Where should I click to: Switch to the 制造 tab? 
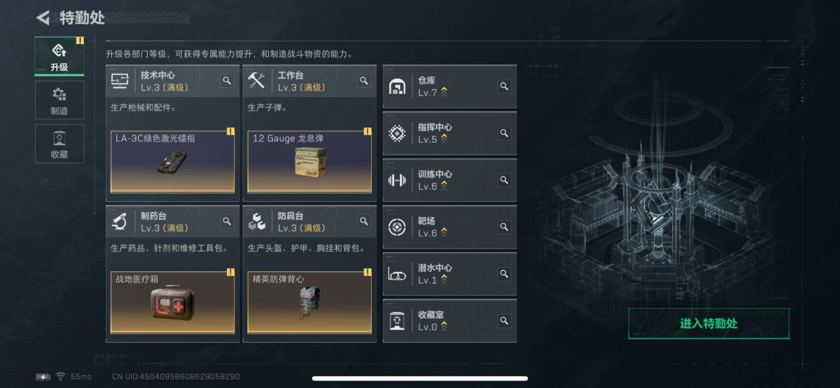(x=59, y=100)
